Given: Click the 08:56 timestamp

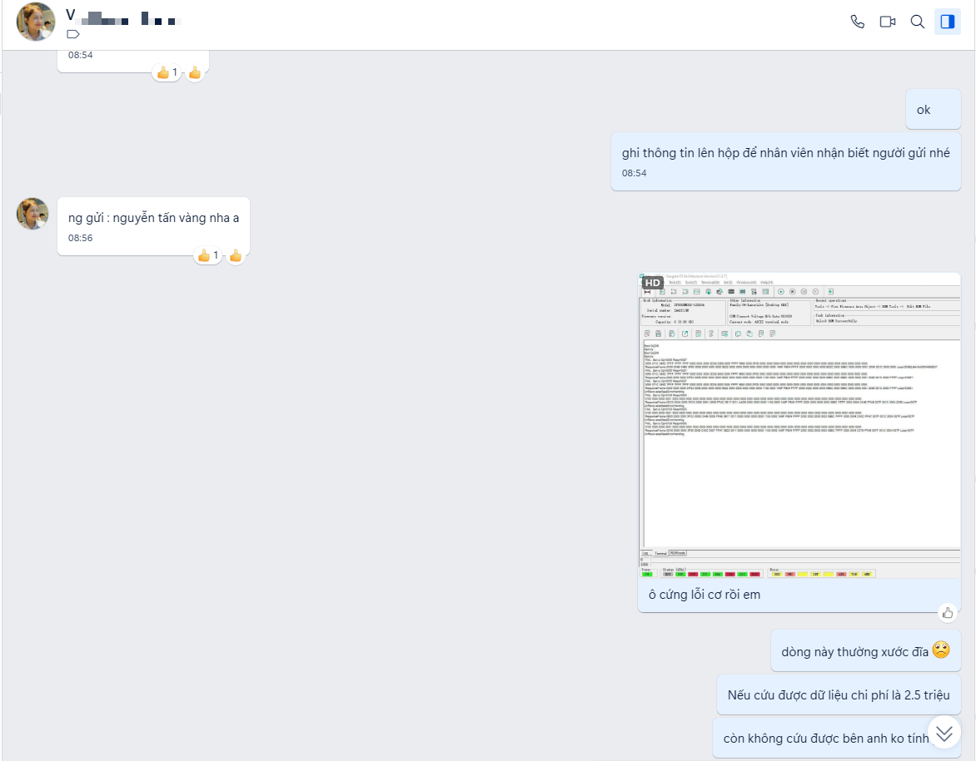Looking at the screenshot, I should 80,238.
